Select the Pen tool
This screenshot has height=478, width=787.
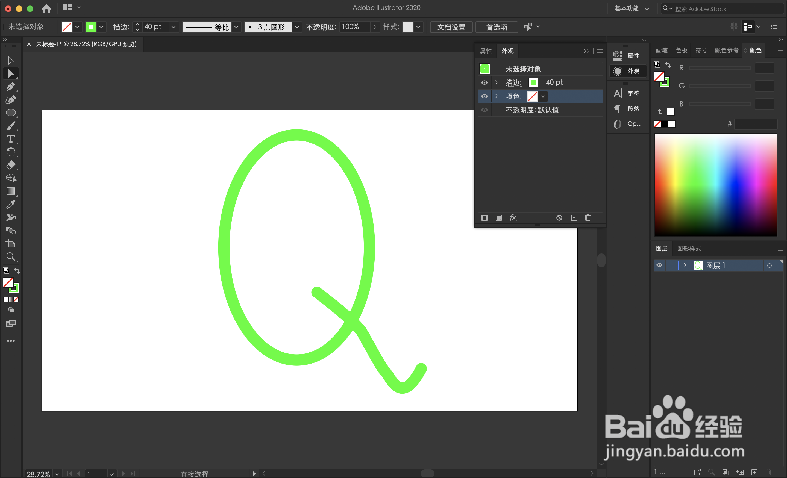coord(11,87)
